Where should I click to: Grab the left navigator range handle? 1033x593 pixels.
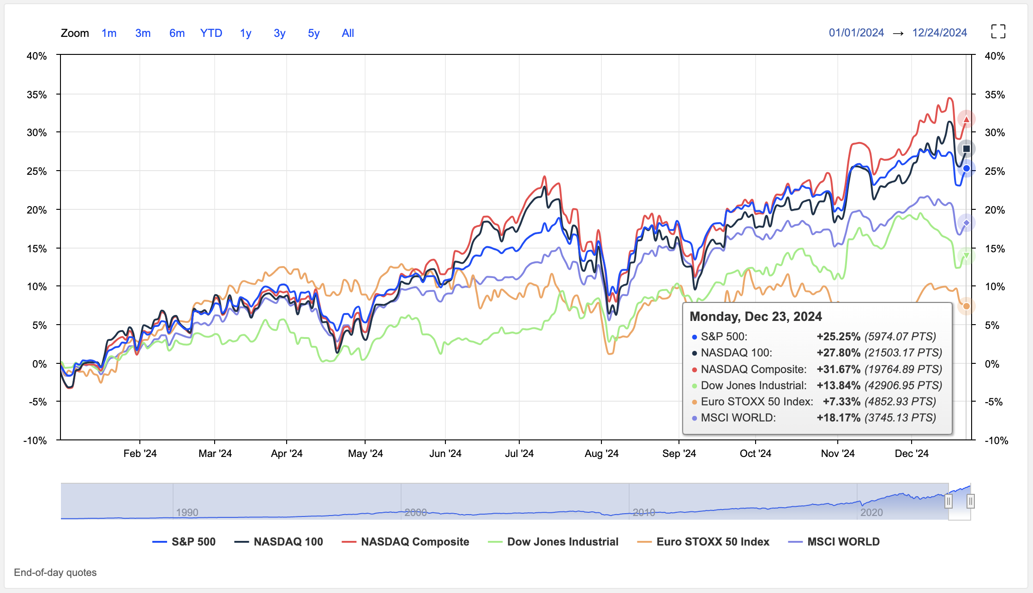click(x=949, y=501)
